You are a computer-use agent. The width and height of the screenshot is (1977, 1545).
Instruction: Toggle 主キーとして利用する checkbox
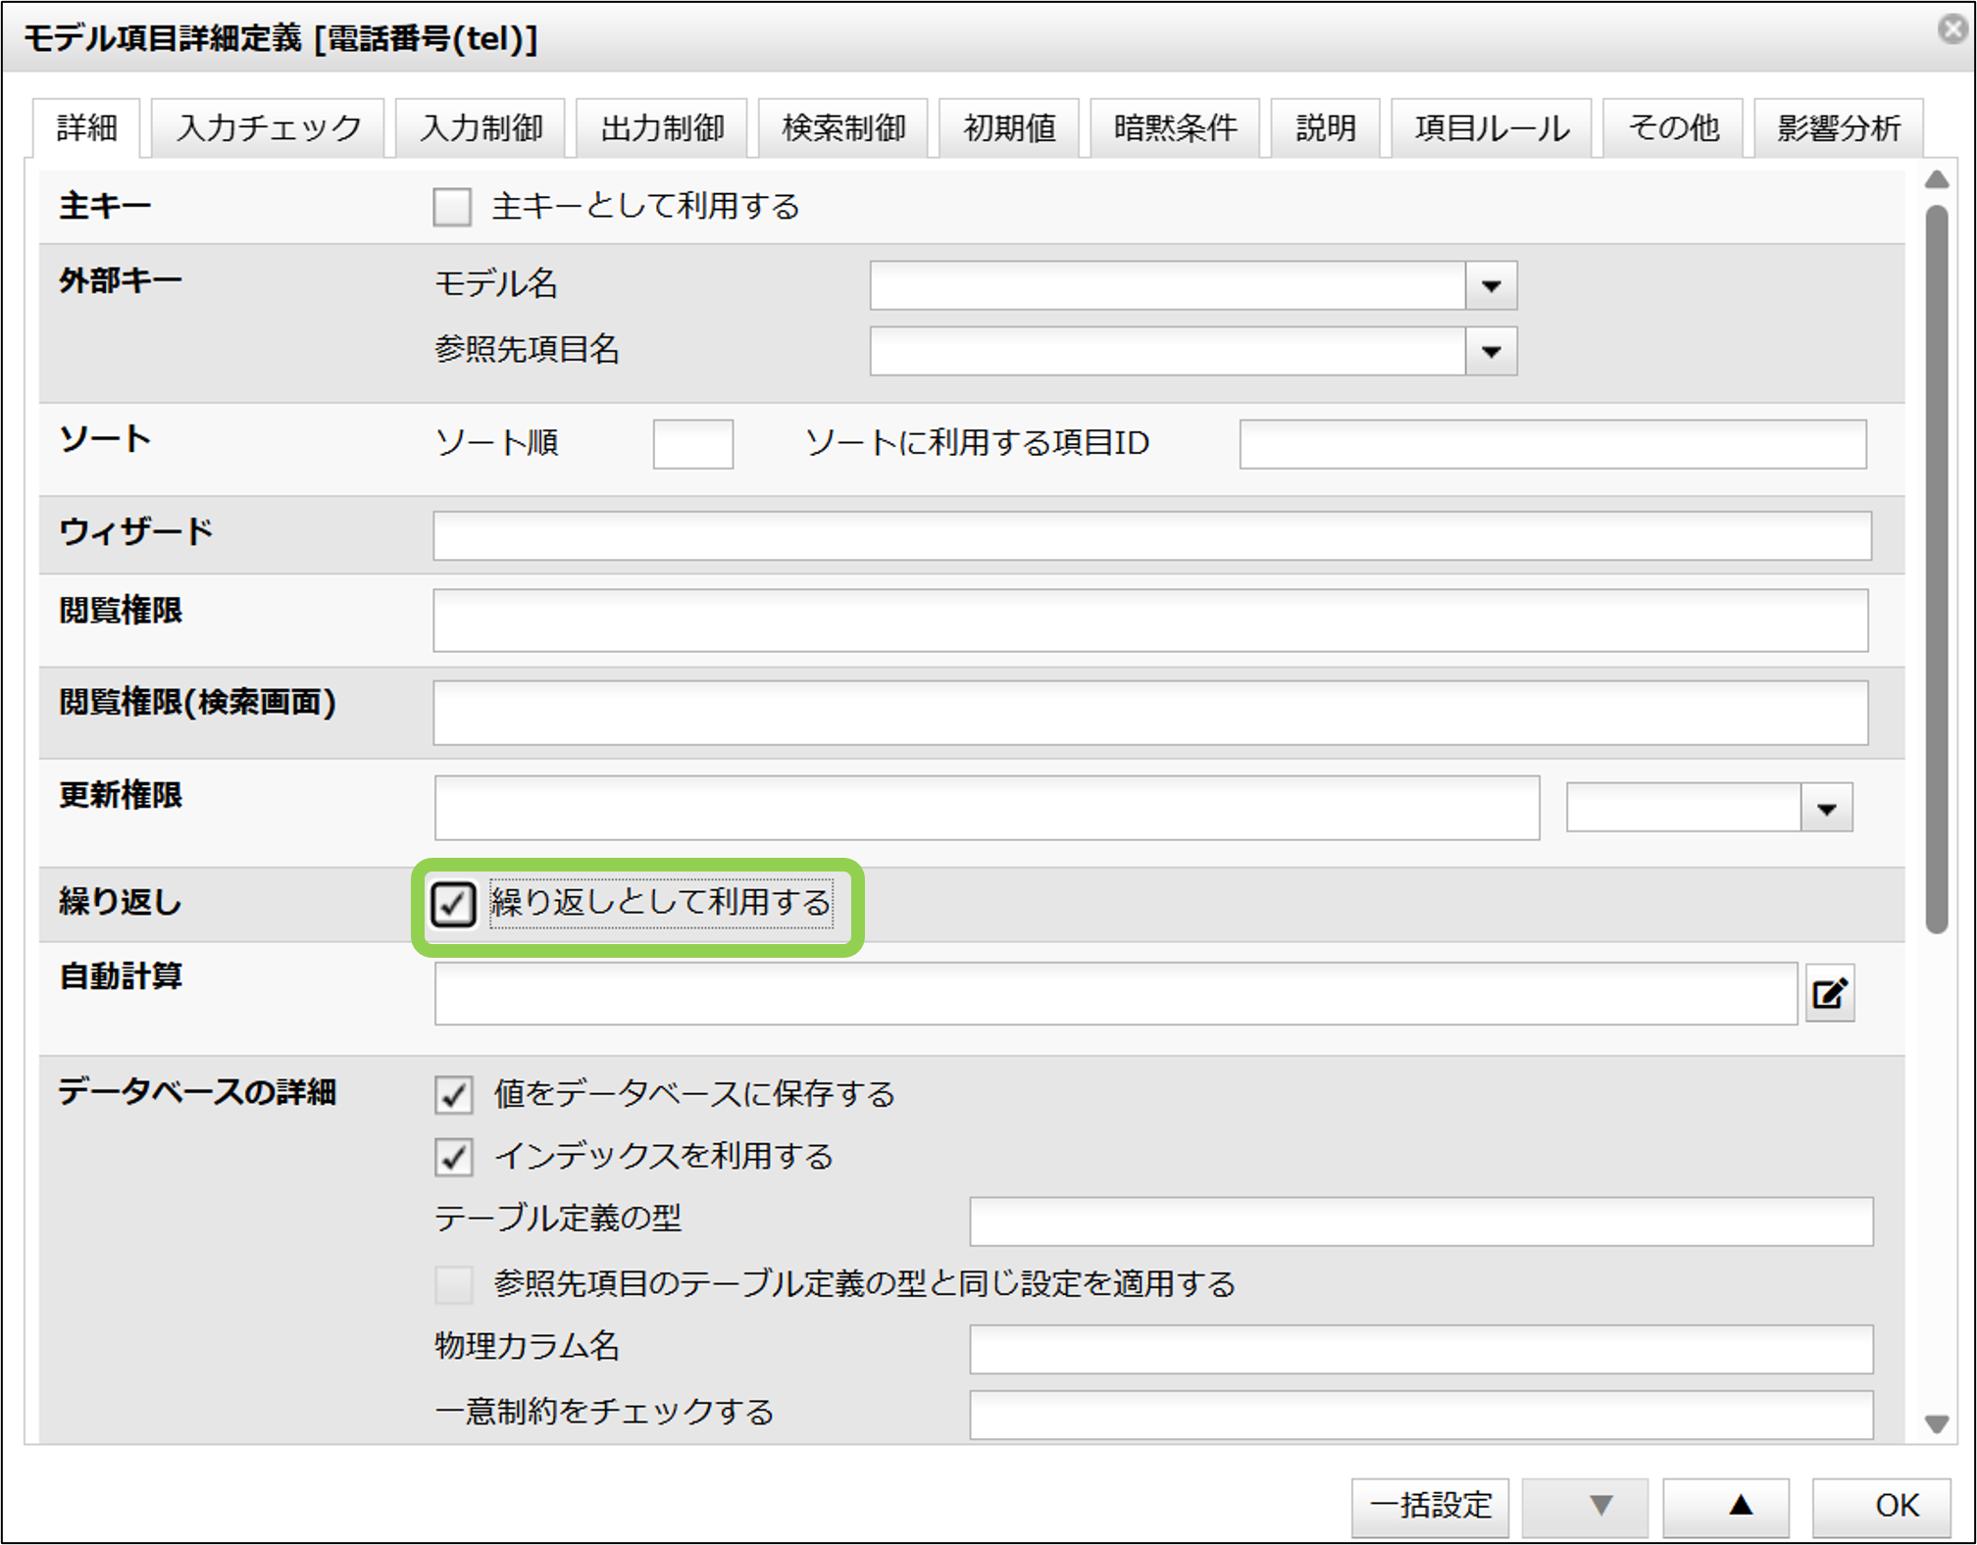452,207
